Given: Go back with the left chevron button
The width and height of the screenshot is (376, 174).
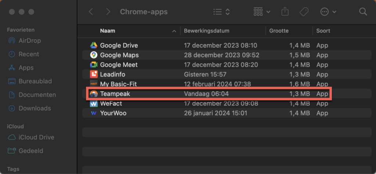Looking at the screenshot, I should point(91,12).
